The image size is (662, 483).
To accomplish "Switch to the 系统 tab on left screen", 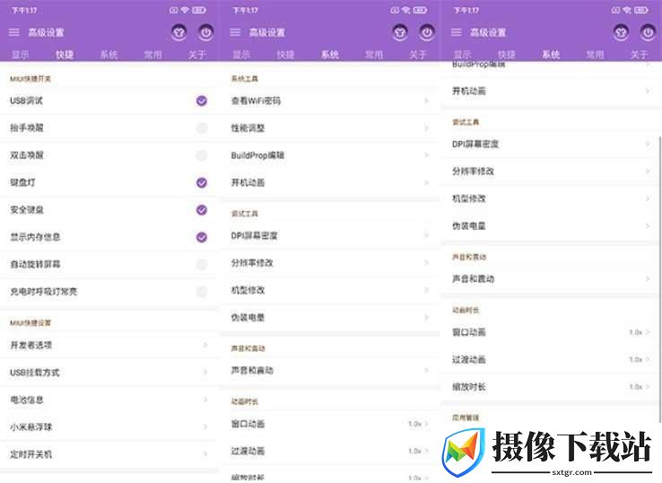I will 109,55.
